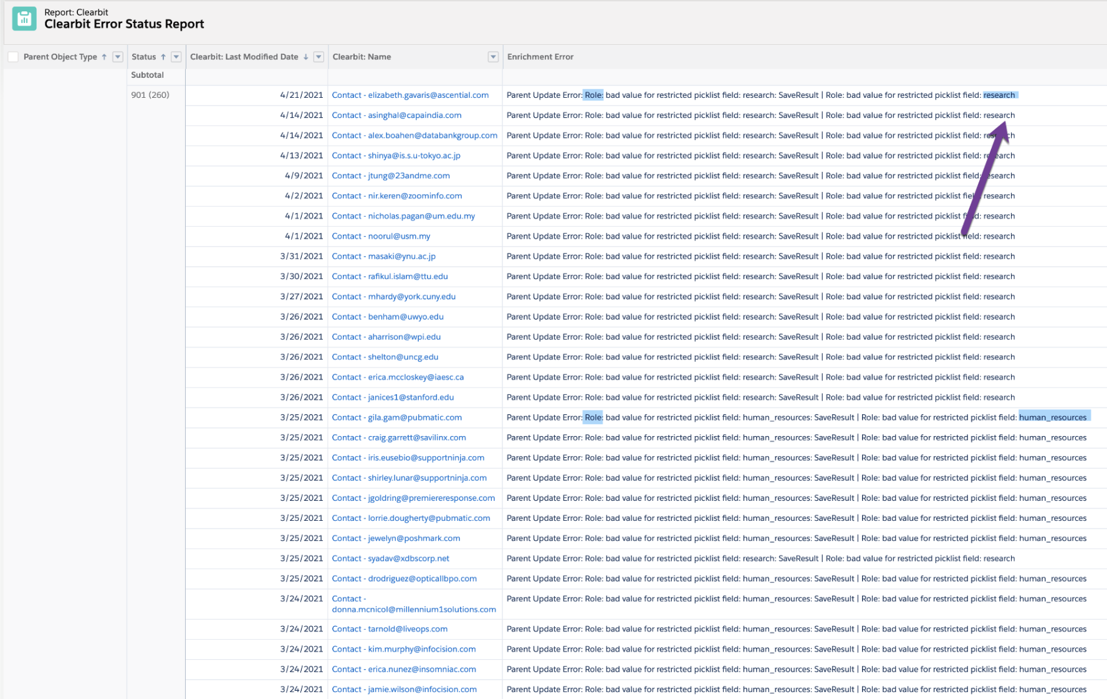Click error text for gila.gam row

coord(797,417)
